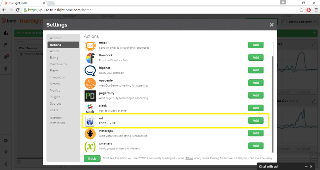The width and height of the screenshot is (320, 170).
Task: Open the Integration settings section
Action: 57,77
